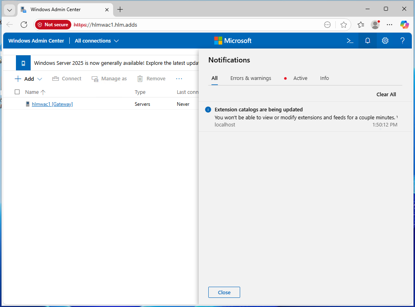
Task: Open the PowerShell console icon in header
Action: point(350,41)
